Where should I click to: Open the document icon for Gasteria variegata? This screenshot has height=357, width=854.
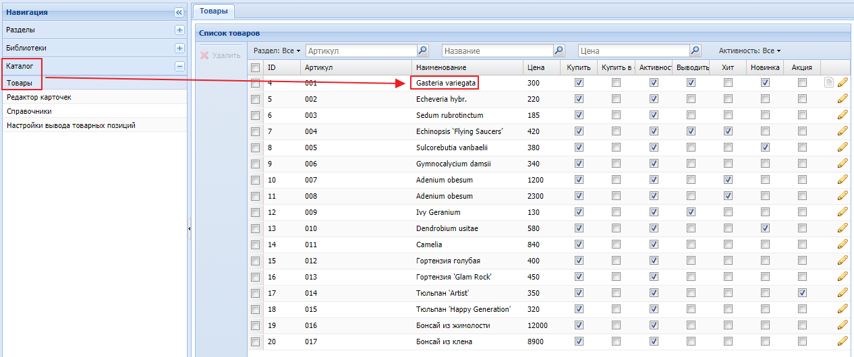[x=829, y=82]
